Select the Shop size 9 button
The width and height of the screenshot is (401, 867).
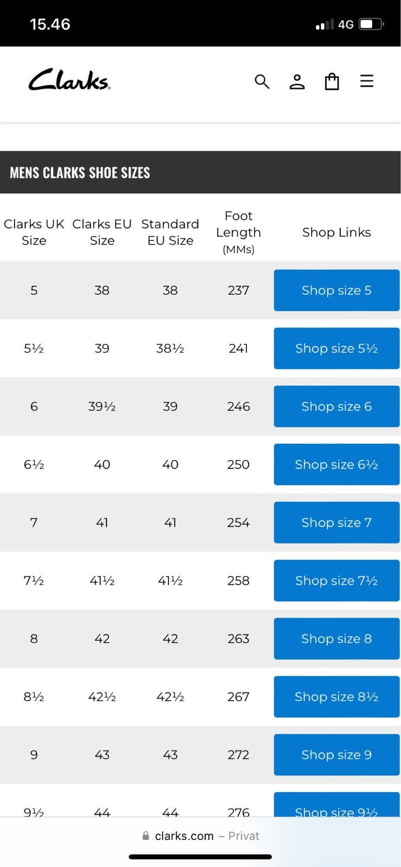tap(337, 754)
